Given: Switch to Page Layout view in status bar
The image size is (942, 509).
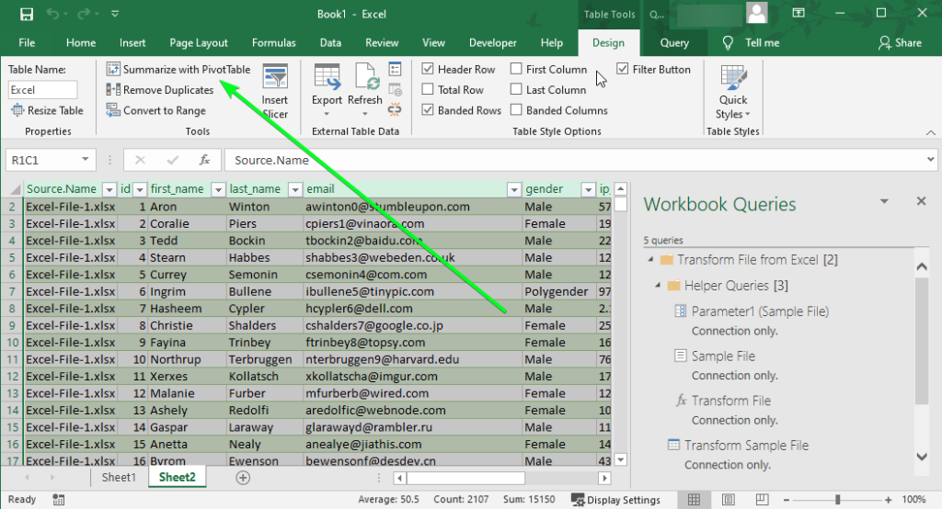Looking at the screenshot, I should 729,500.
